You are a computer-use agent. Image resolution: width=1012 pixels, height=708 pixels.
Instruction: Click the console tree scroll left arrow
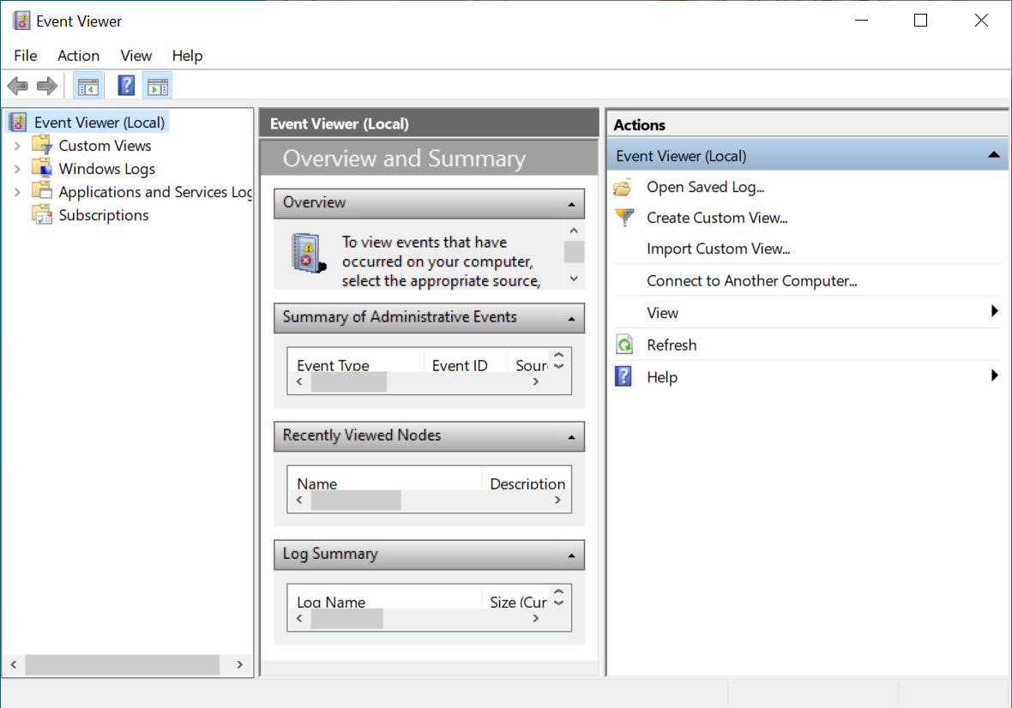14,664
